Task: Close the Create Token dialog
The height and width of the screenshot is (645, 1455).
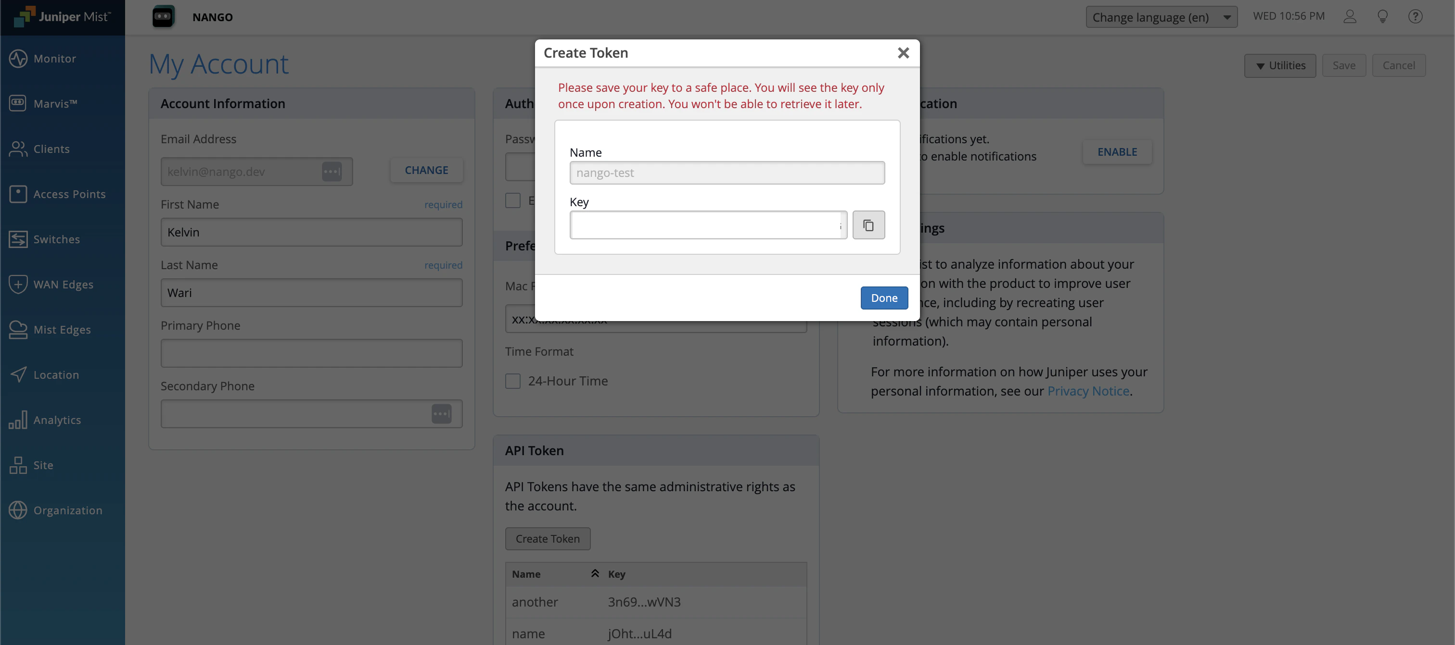Action: tap(903, 53)
